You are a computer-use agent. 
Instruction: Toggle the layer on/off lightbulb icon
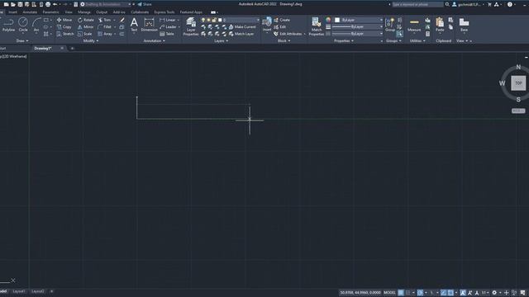click(203, 20)
